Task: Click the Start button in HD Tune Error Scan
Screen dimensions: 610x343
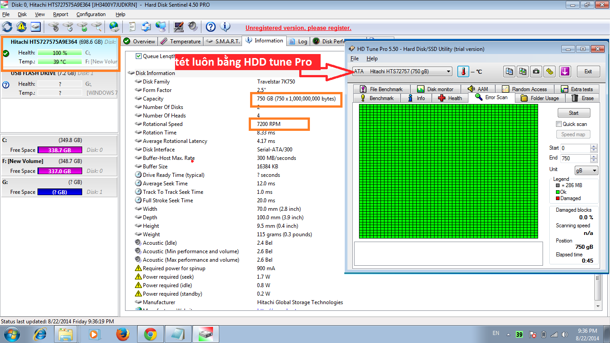Action: pyautogui.click(x=574, y=113)
